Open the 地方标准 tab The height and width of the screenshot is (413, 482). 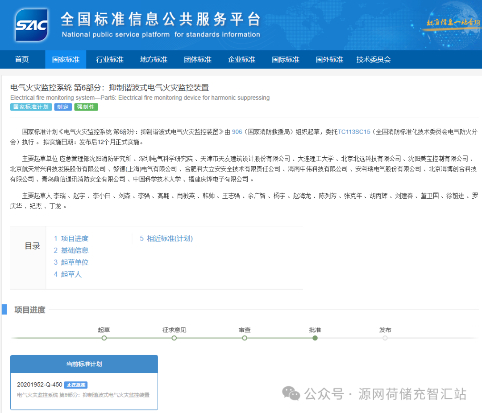click(x=154, y=59)
